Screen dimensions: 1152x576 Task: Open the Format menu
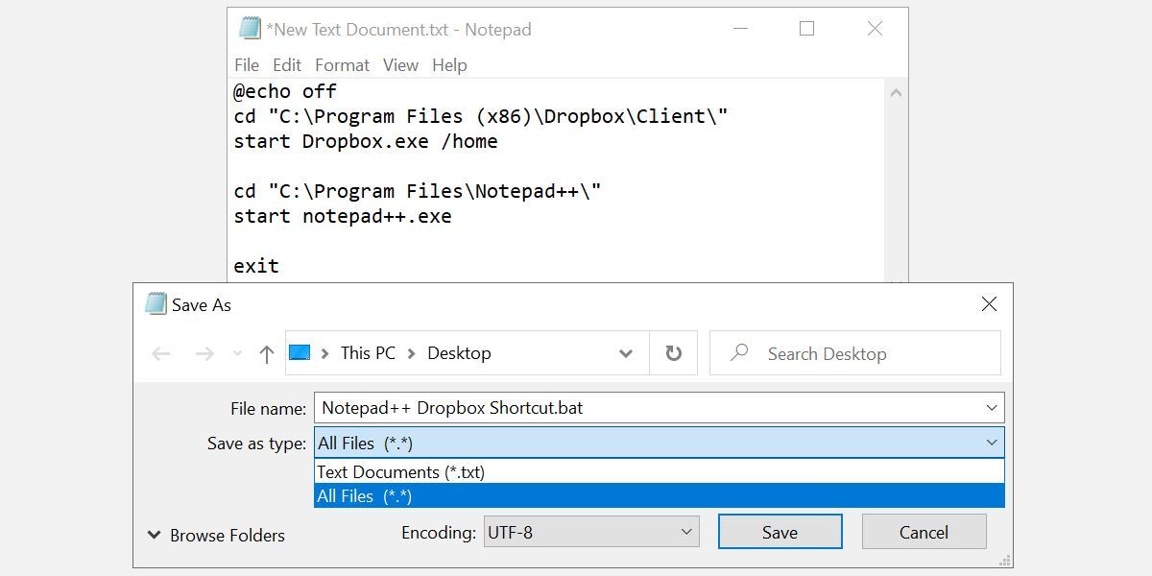(342, 65)
